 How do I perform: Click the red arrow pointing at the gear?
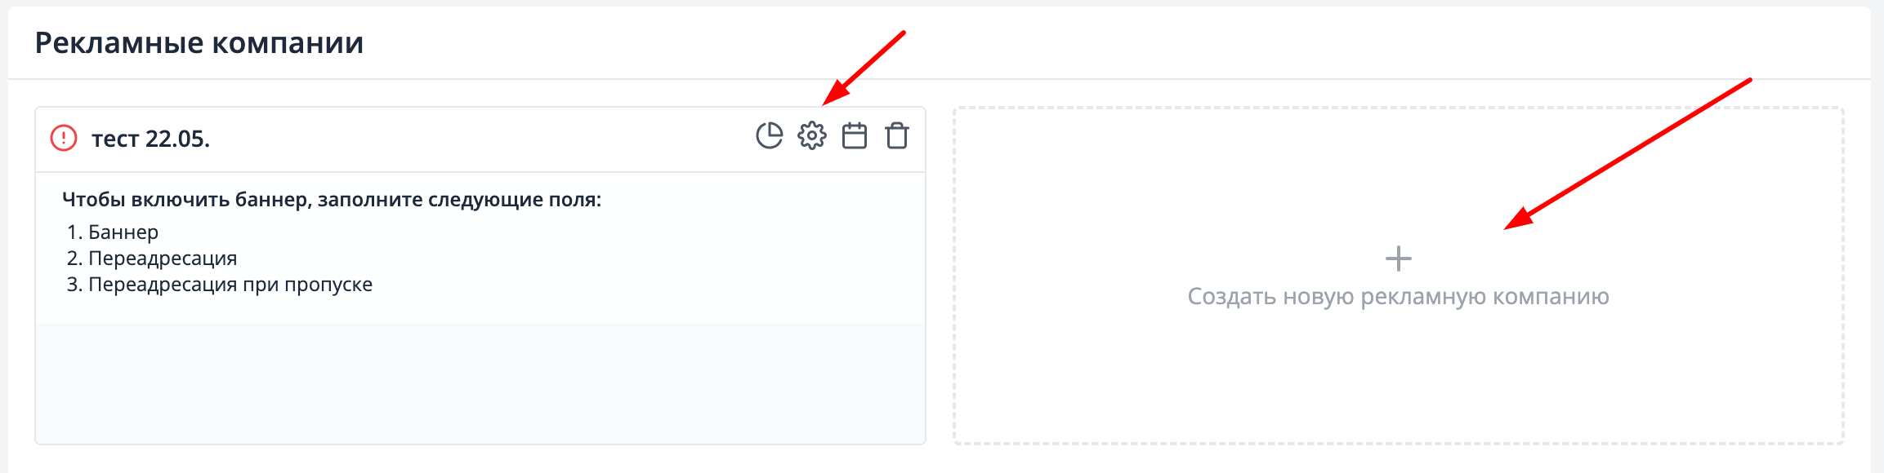click(x=864, y=68)
